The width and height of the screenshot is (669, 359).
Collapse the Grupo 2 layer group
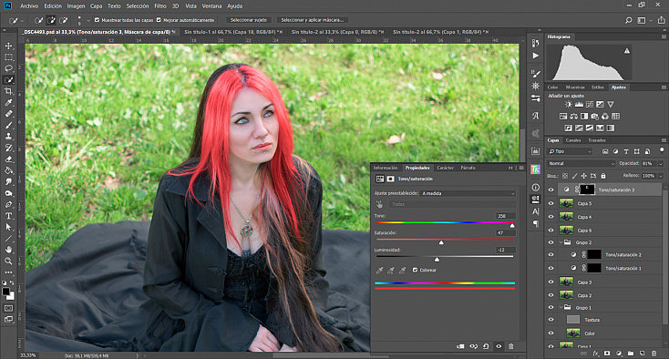coord(561,242)
